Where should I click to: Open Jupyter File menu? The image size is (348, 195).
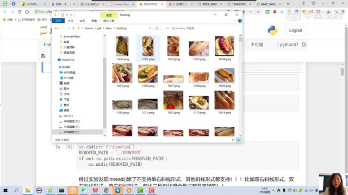47,44
